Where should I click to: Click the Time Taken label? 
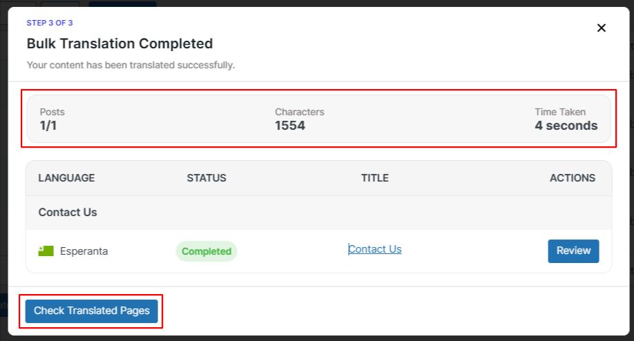coord(560,112)
